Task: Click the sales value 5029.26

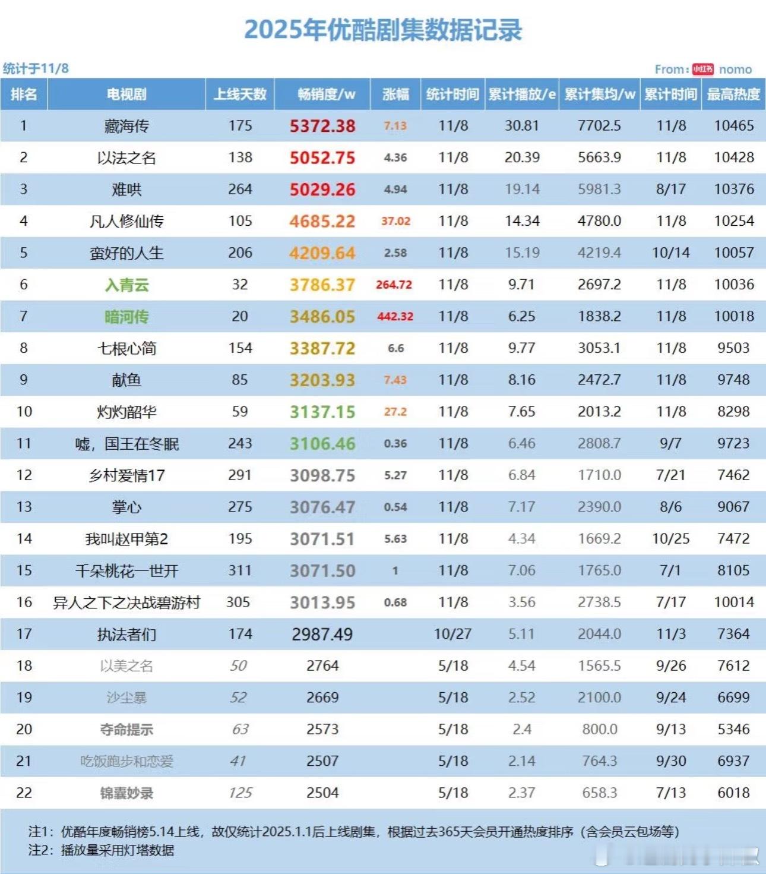Action: (x=322, y=190)
